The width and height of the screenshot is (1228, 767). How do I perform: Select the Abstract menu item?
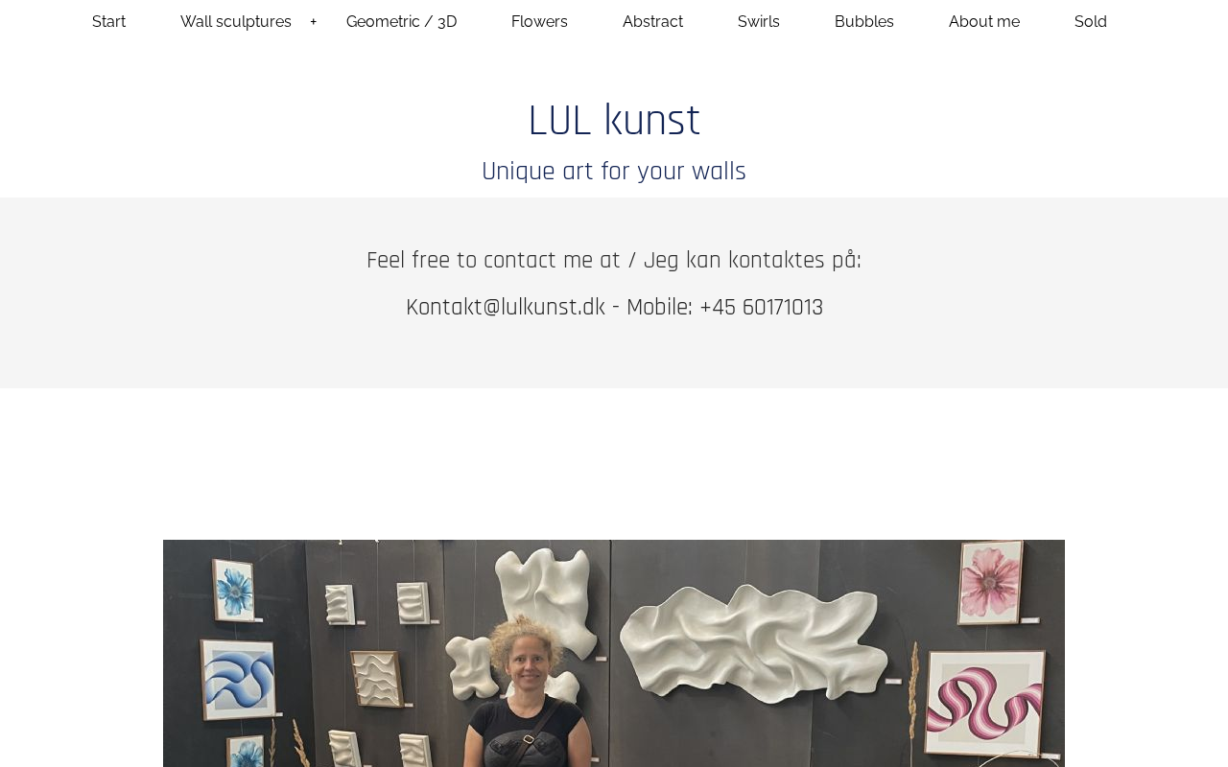(x=652, y=22)
